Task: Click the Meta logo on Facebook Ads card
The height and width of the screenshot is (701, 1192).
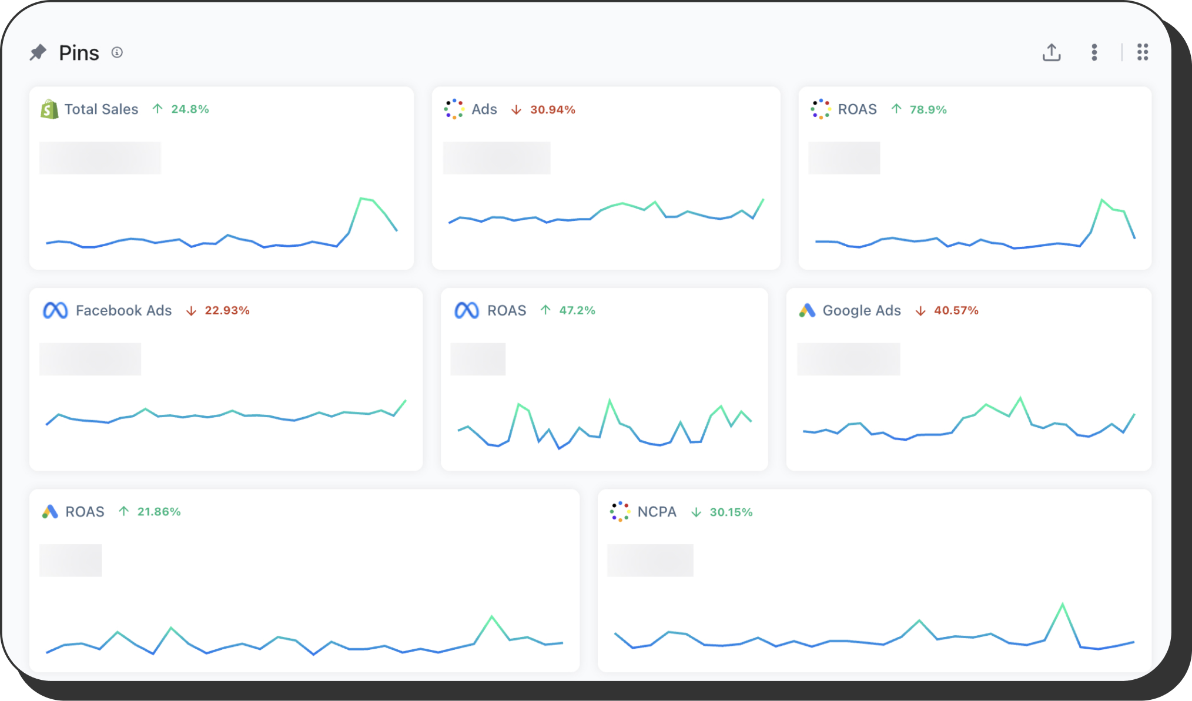Action: tap(55, 310)
